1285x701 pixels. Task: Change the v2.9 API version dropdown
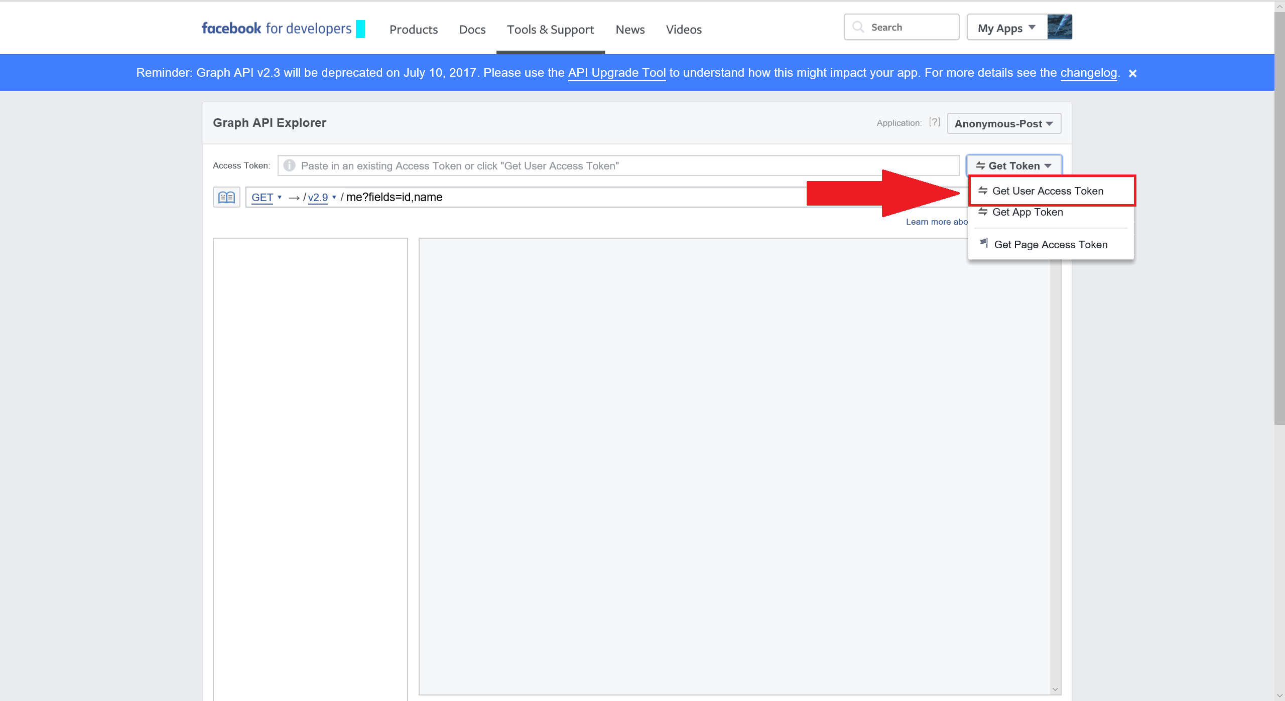(321, 198)
